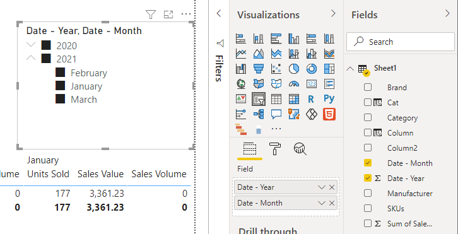This screenshot has width=458, height=234.
Task: Select the globe Map visual
Action: click(241, 84)
